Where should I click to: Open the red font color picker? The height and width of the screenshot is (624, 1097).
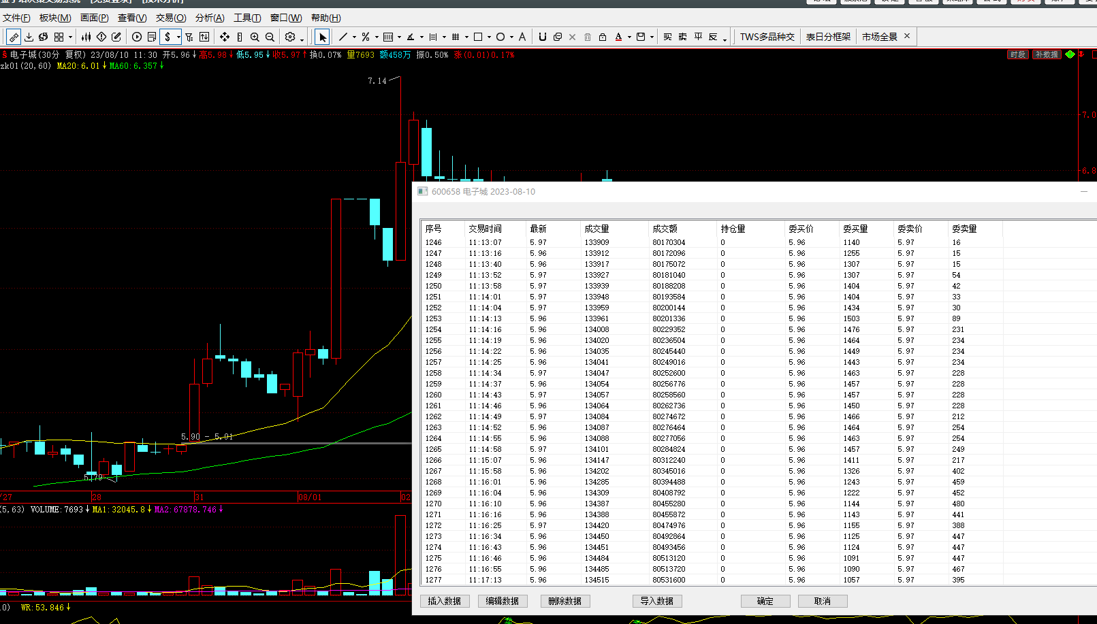(x=618, y=37)
